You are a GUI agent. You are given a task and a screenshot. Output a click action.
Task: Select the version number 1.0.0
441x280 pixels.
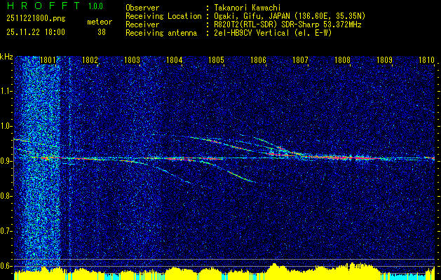click(95, 6)
